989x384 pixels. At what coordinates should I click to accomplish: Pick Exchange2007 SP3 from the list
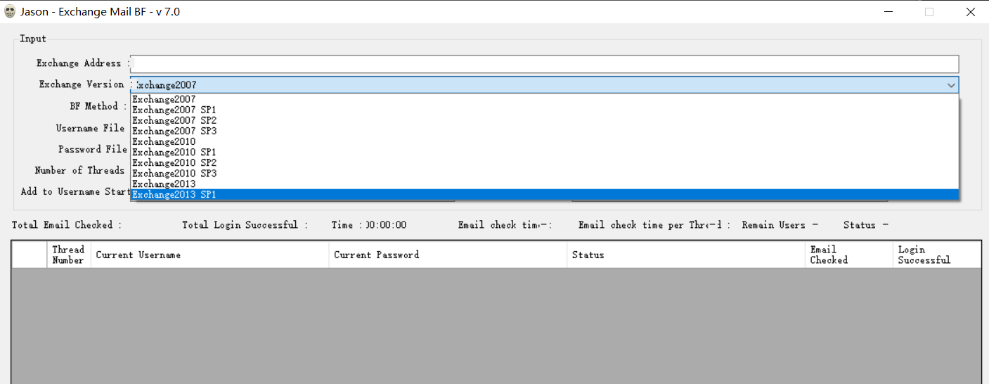click(x=545, y=131)
